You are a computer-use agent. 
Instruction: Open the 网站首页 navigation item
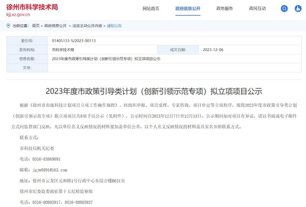pyautogui.click(x=151, y=8)
